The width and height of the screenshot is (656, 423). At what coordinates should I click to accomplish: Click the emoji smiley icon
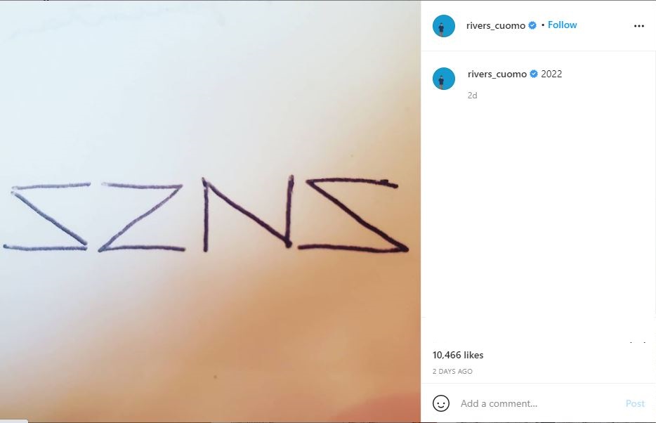coord(441,403)
